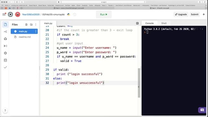The height and width of the screenshot is (117, 208).
Task: Select the main.py editor tab
Action: tap(48, 23)
